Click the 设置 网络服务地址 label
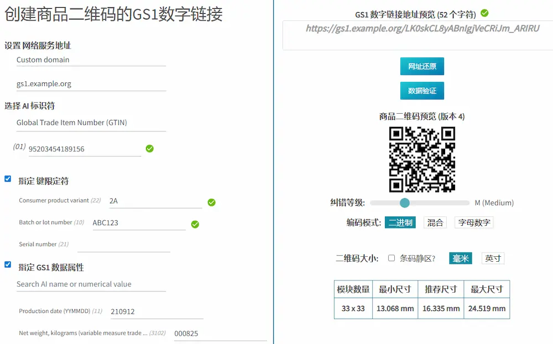The image size is (553, 344). point(38,45)
